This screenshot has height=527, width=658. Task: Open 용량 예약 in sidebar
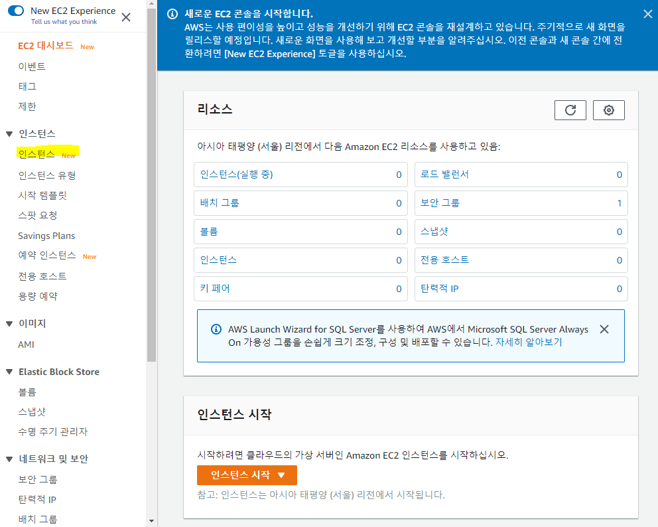38,297
